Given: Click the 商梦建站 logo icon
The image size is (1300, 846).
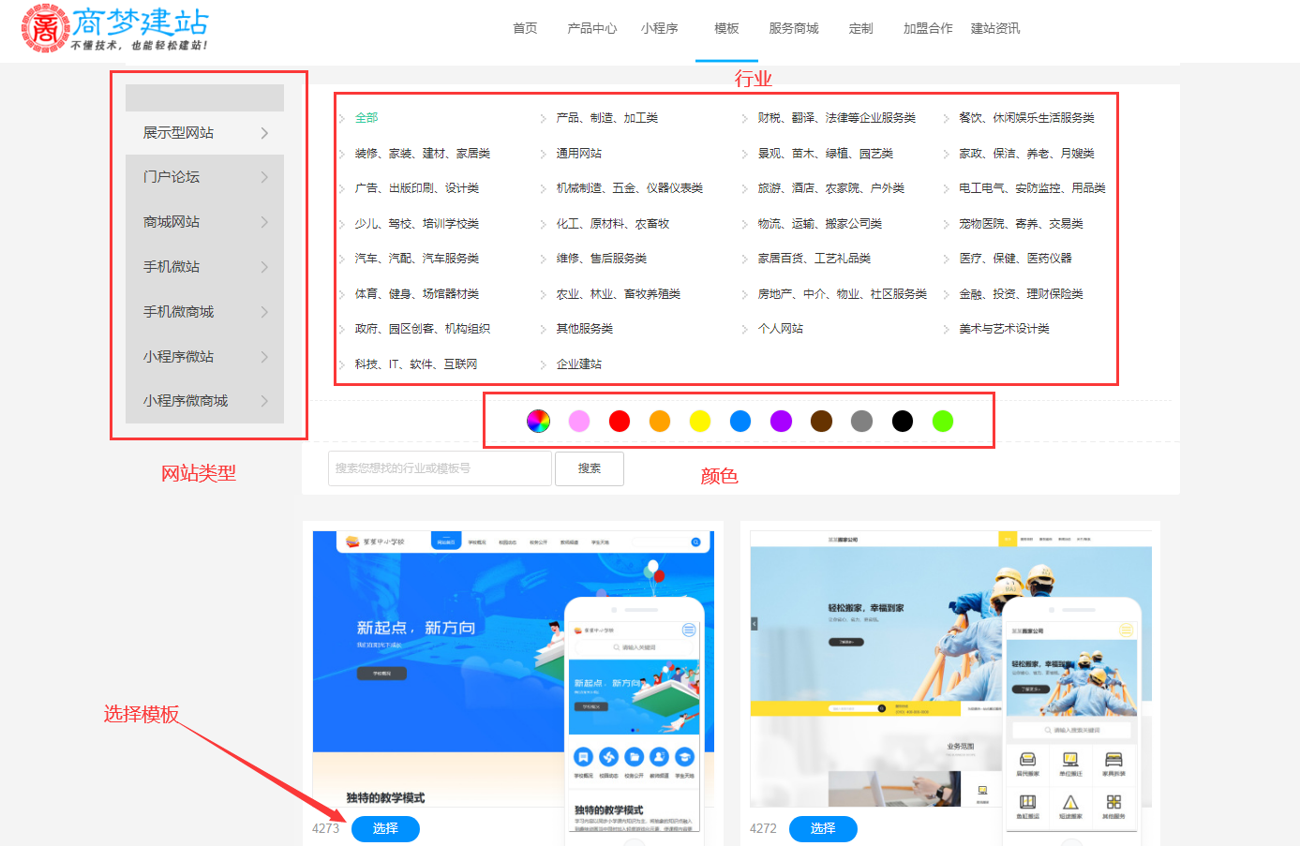Looking at the screenshot, I should coord(45,28).
